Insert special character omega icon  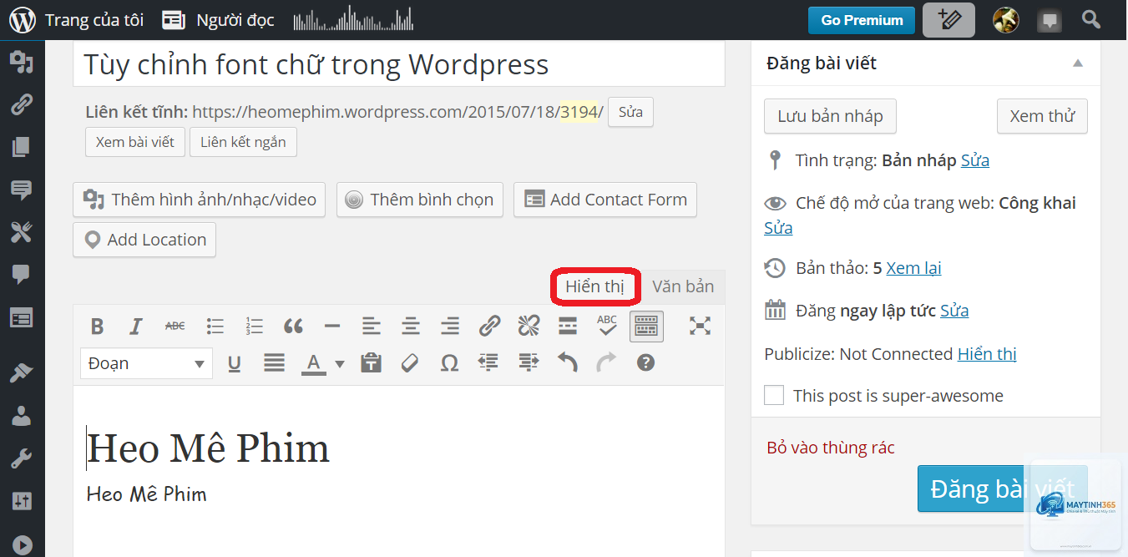[x=449, y=363]
